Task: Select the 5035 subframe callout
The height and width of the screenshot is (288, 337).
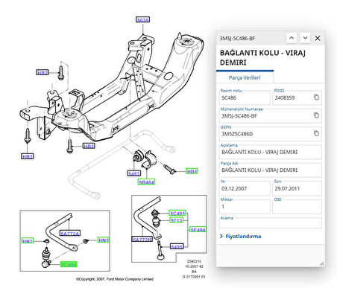Action: pyautogui.click(x=143, y=19)
